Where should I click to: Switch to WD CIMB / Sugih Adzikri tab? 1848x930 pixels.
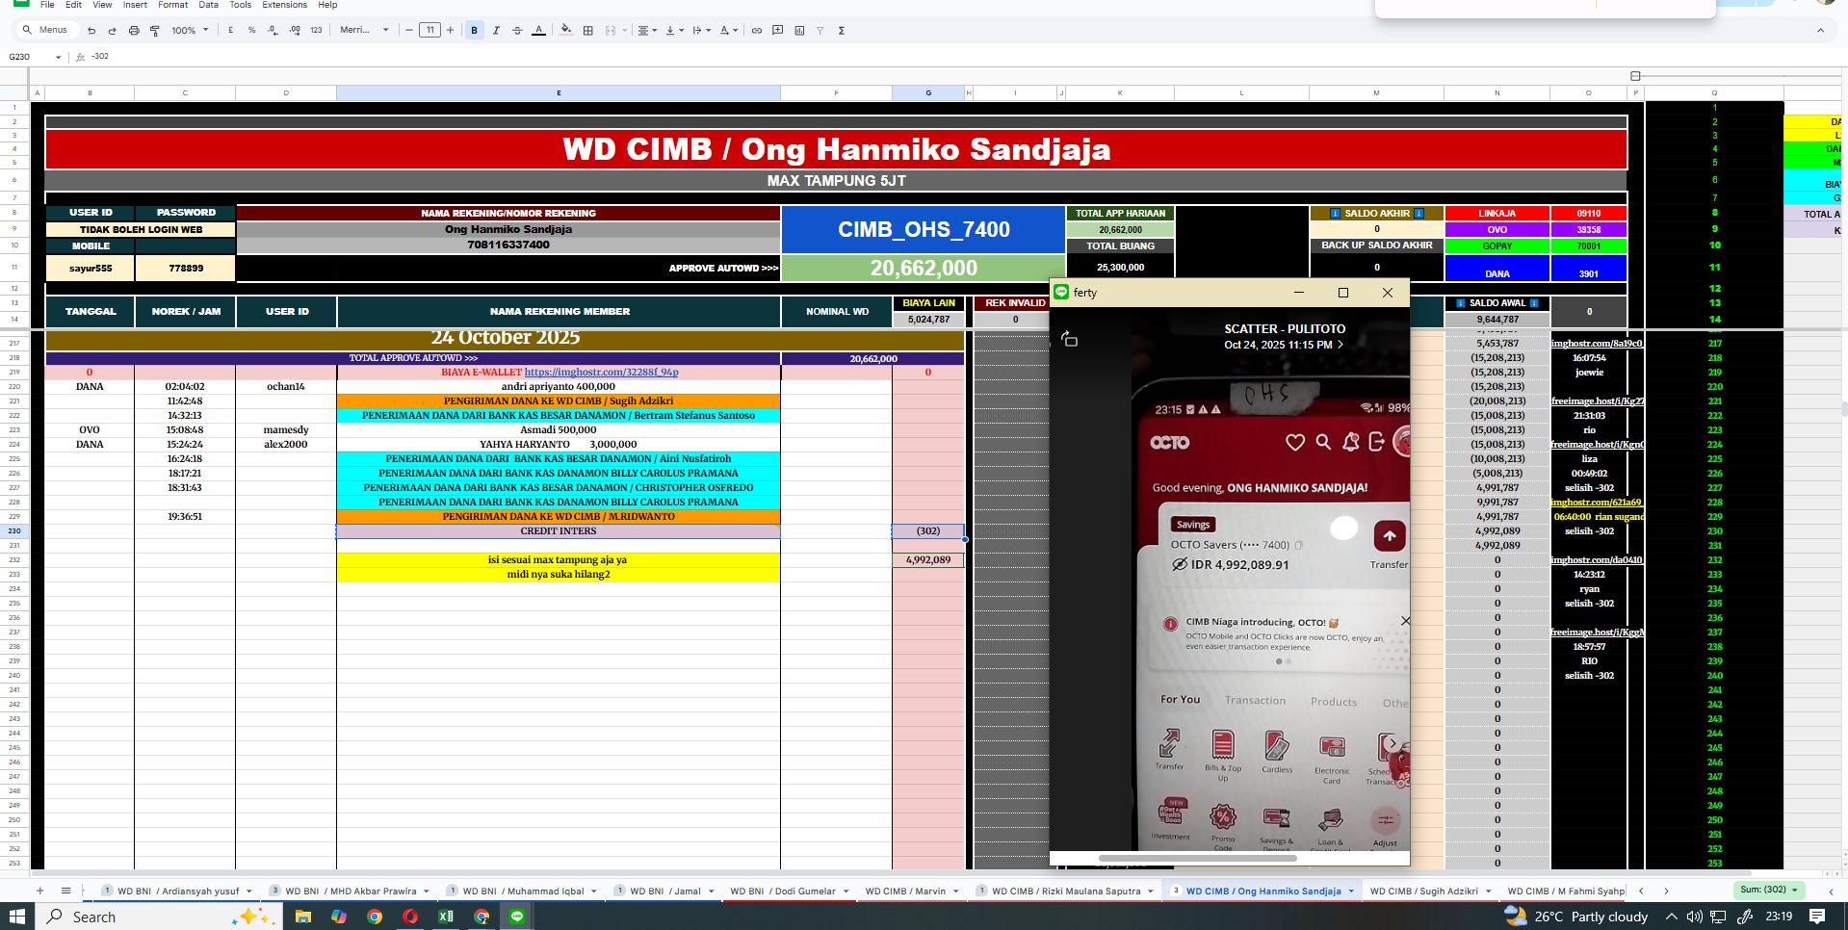click(1423, 891)
